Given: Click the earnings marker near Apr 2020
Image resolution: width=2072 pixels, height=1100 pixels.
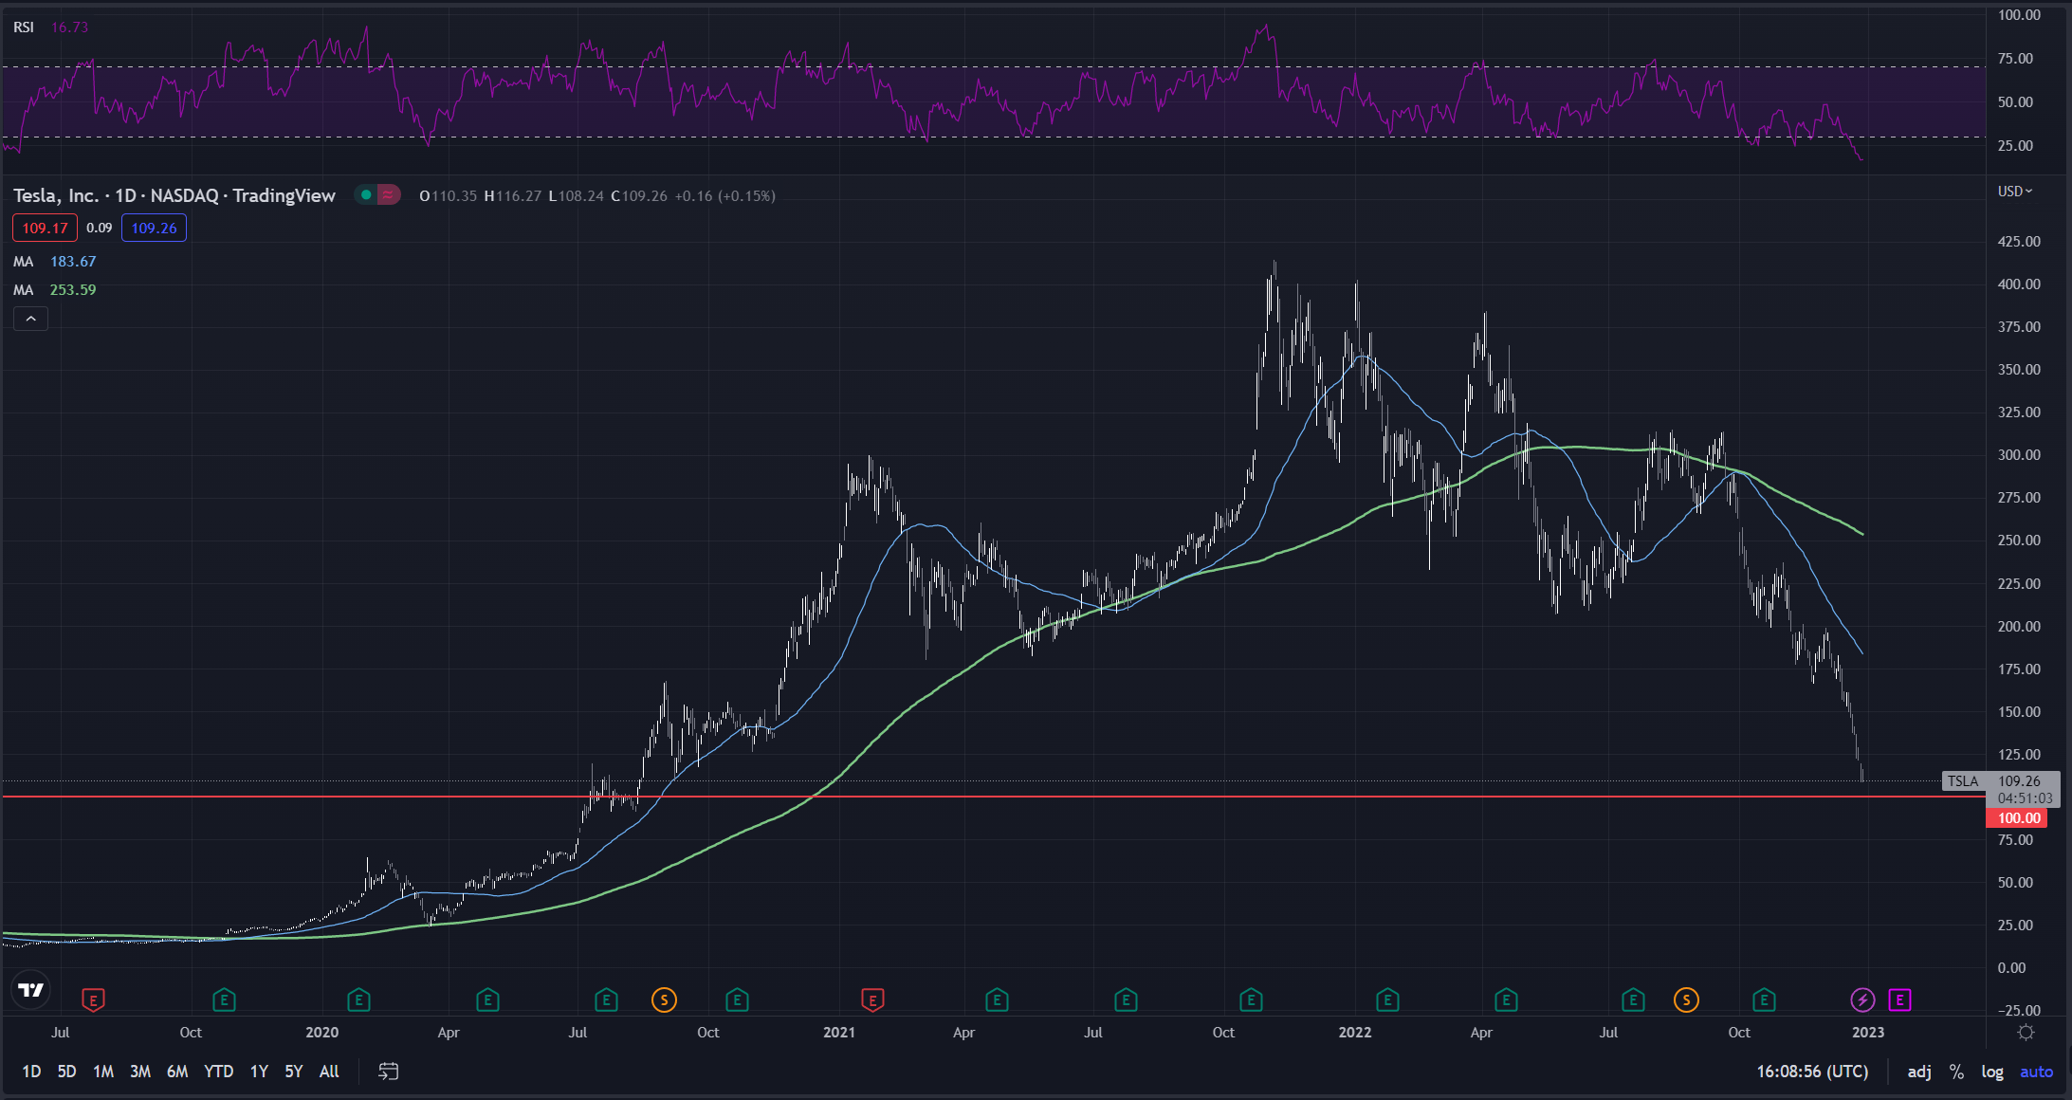Looking at the screenshot, I should [x=487, y=999].
